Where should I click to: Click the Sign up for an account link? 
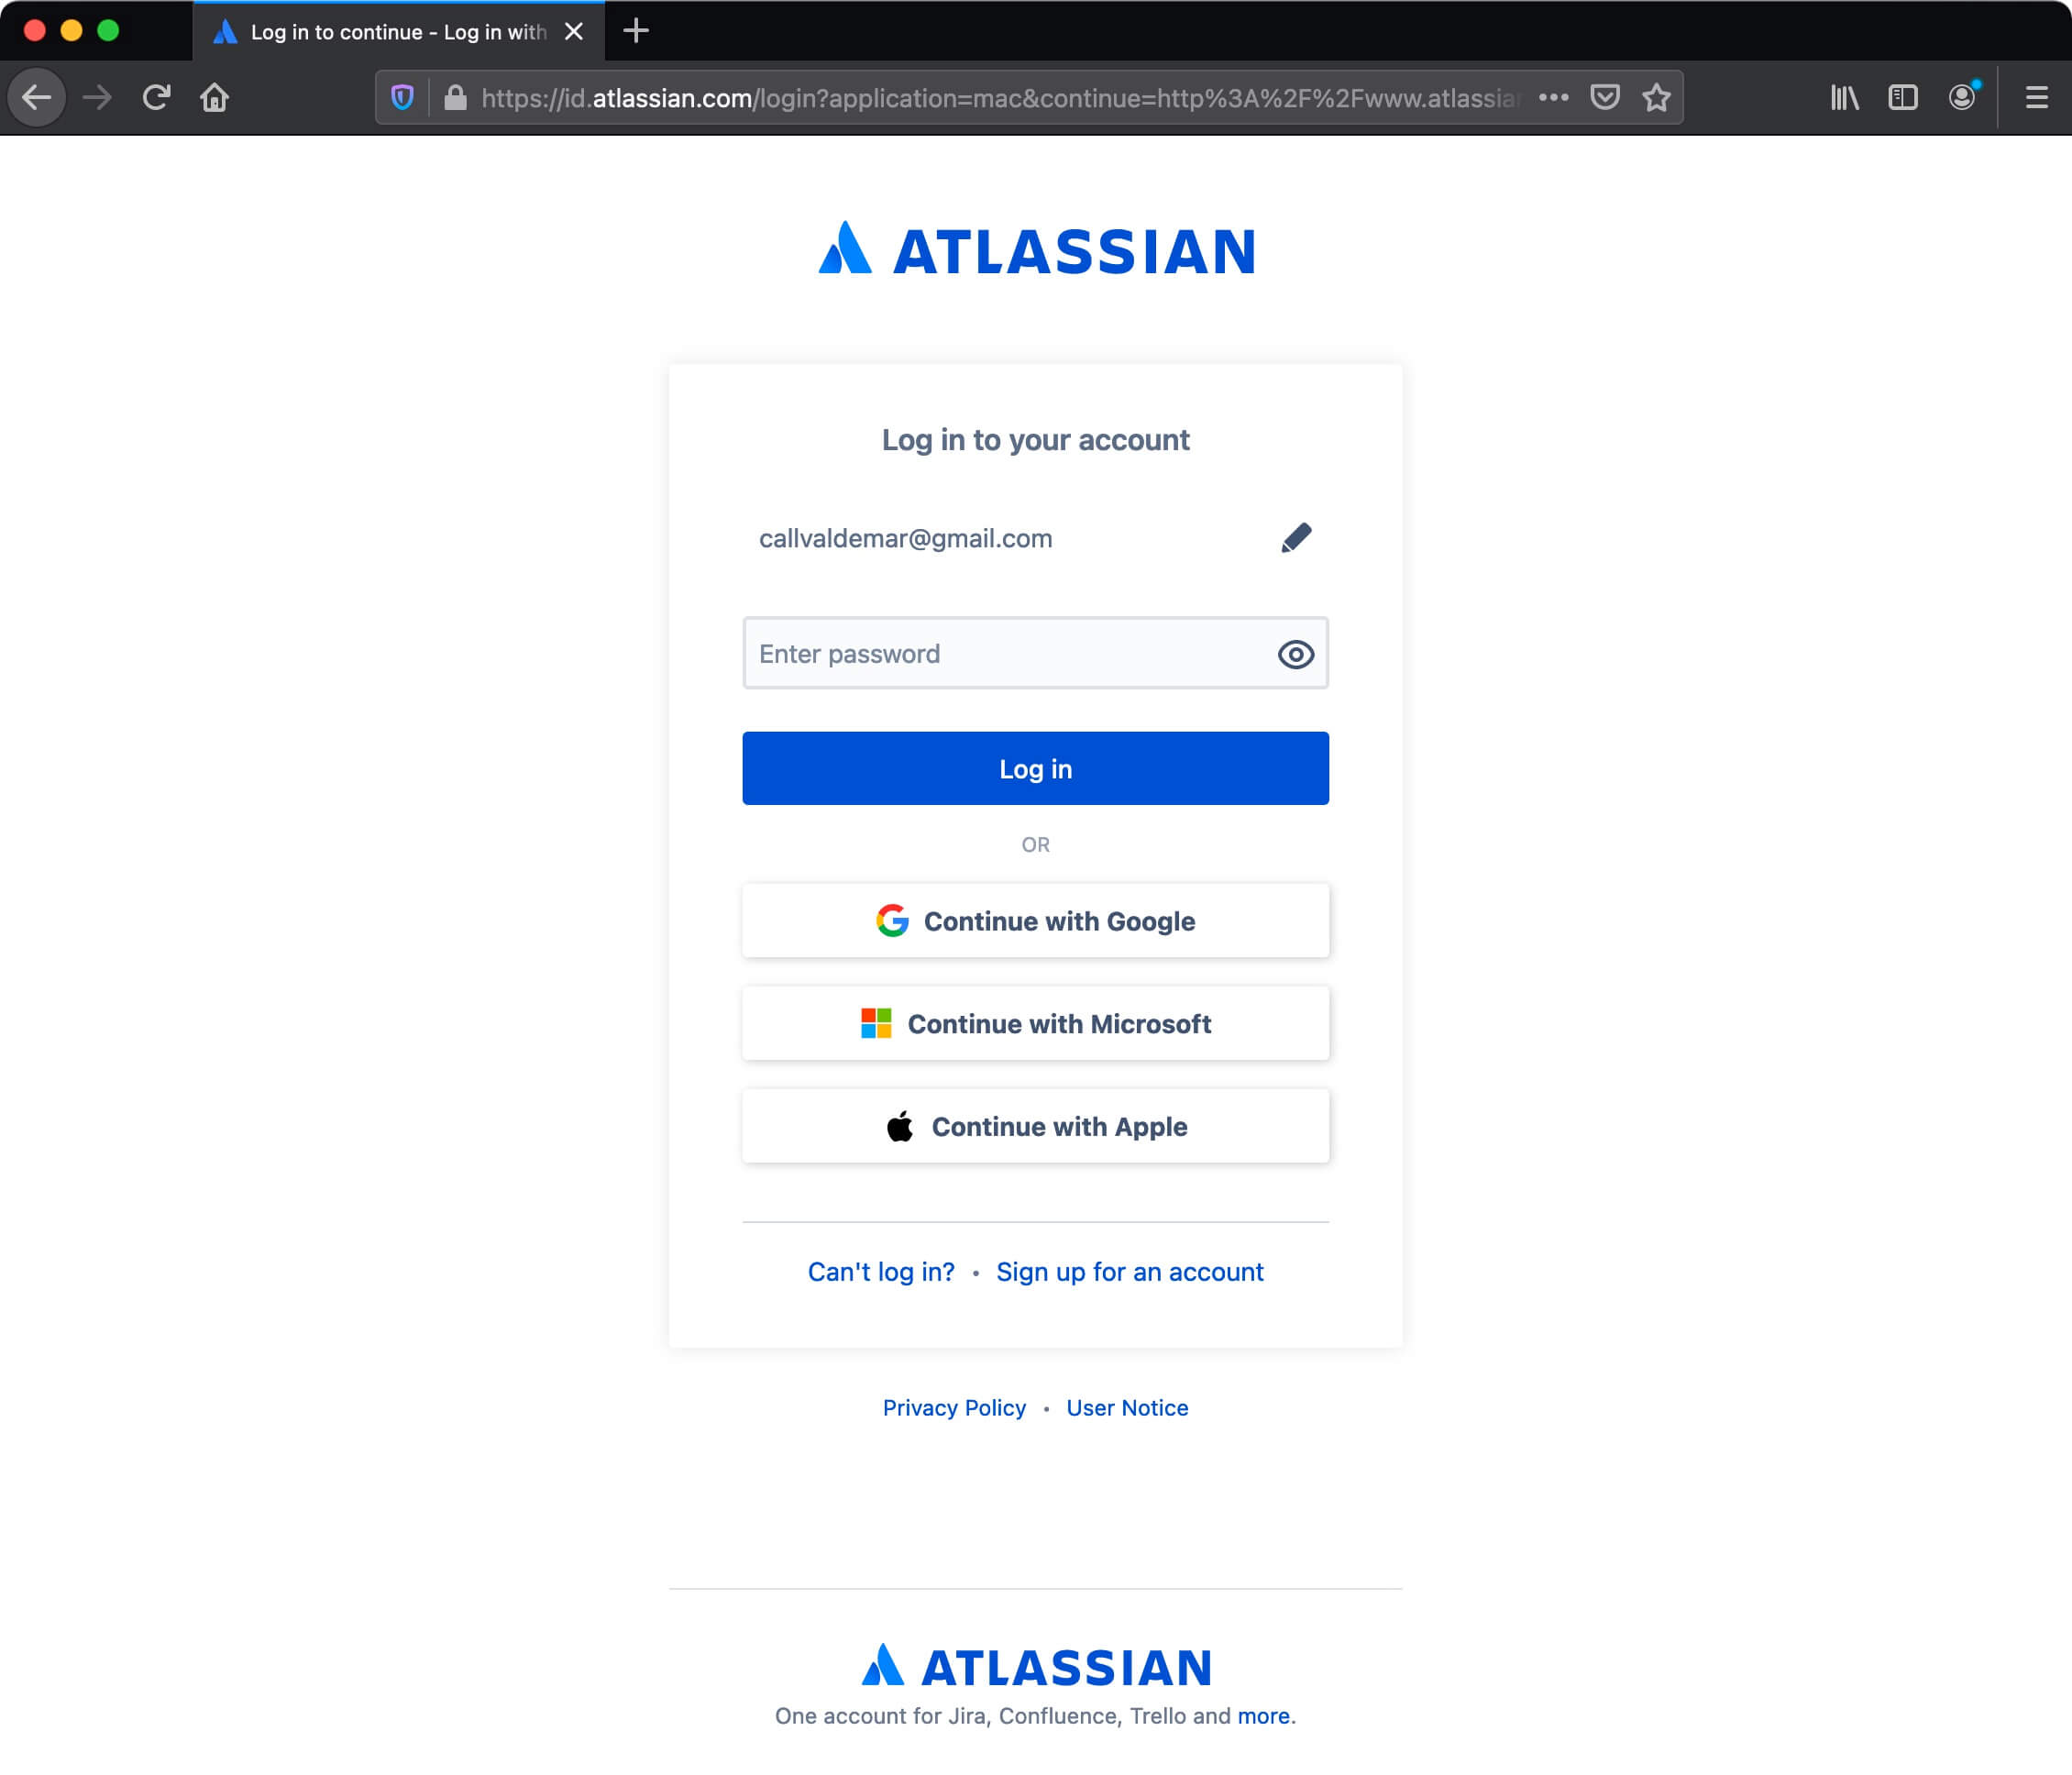click(x=1129, y=1272)
